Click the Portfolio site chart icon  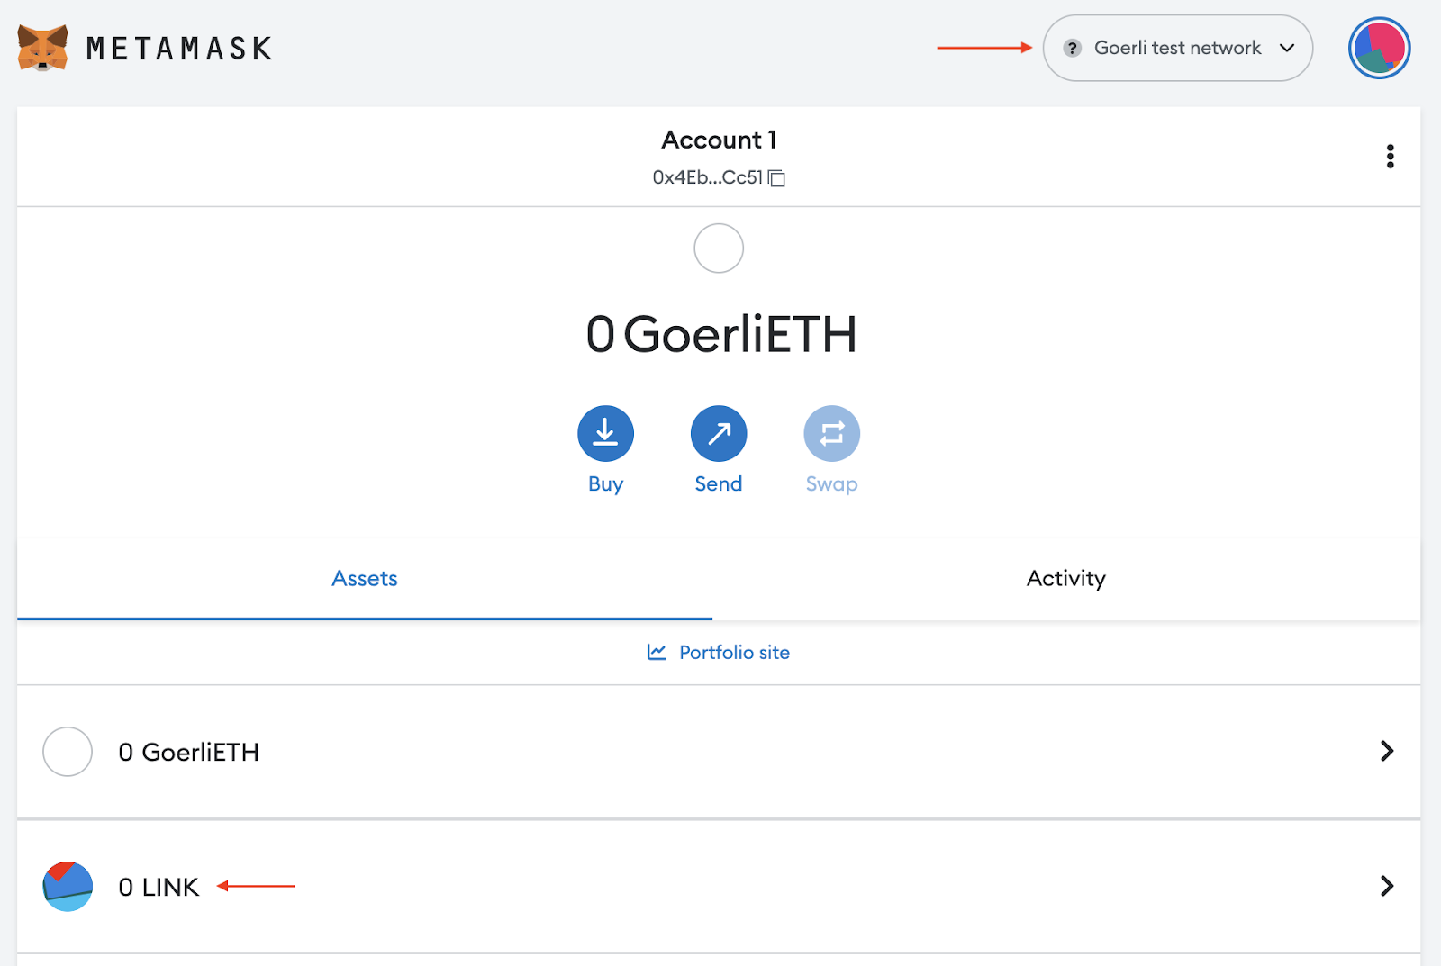(657, 652)
